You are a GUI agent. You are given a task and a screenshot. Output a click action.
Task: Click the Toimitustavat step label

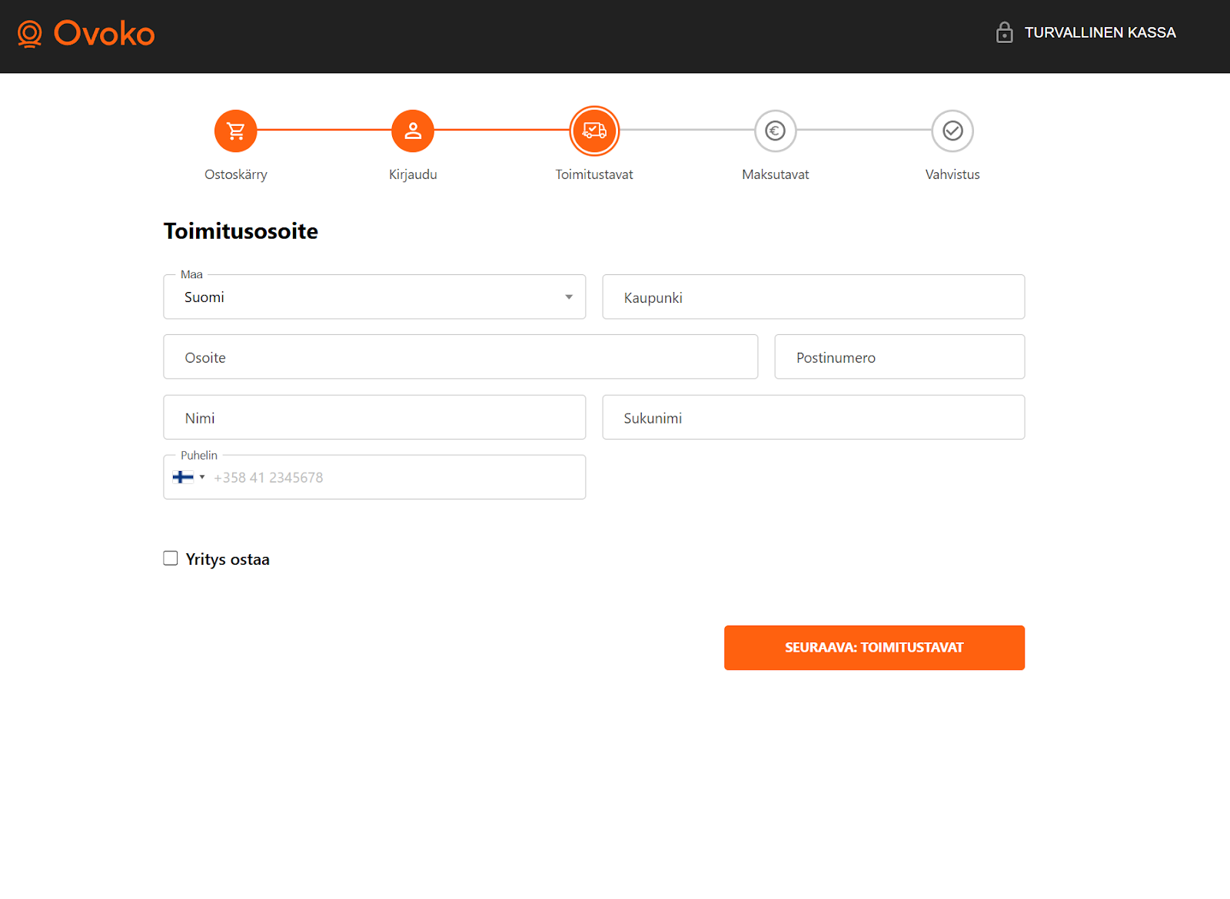[594, 174]
